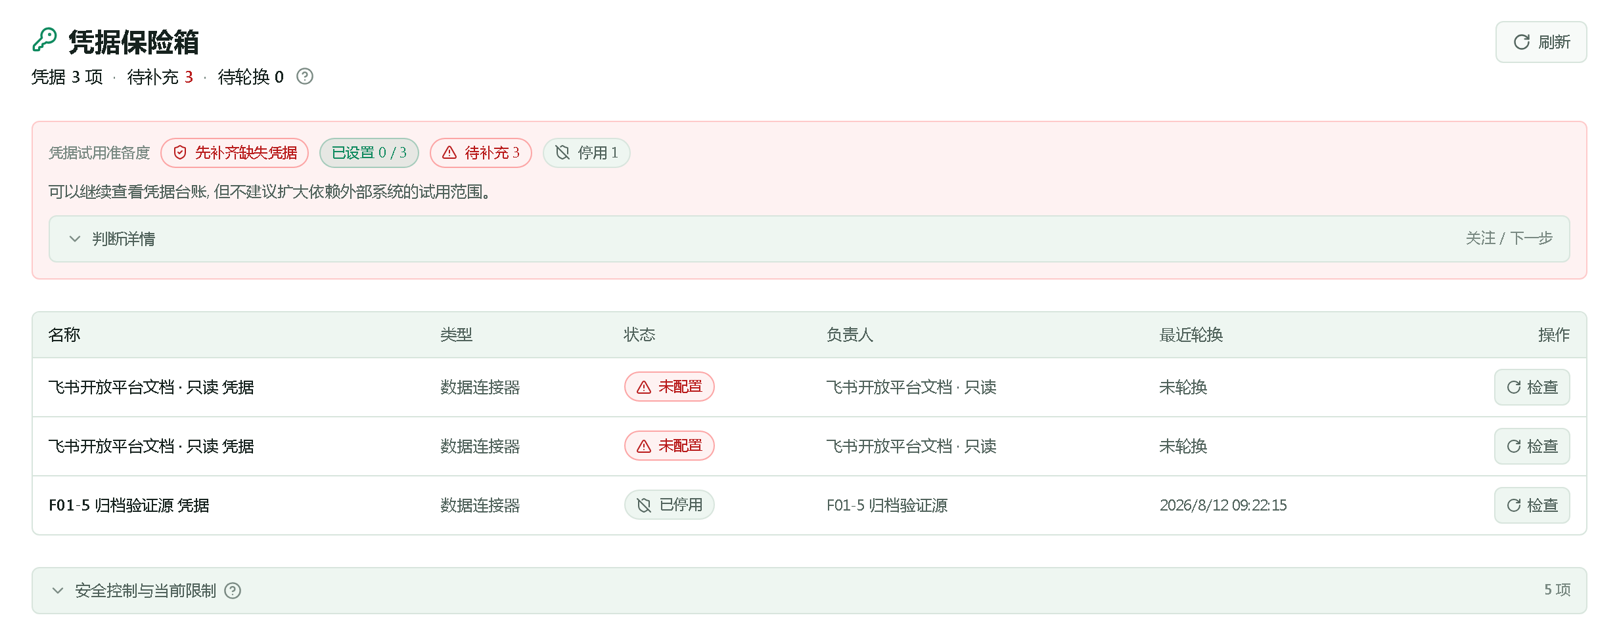This screenshot has width=1619, height=630.
Task: Click the key icon beside 凭据保险箱 title
Action: point(45,40)
